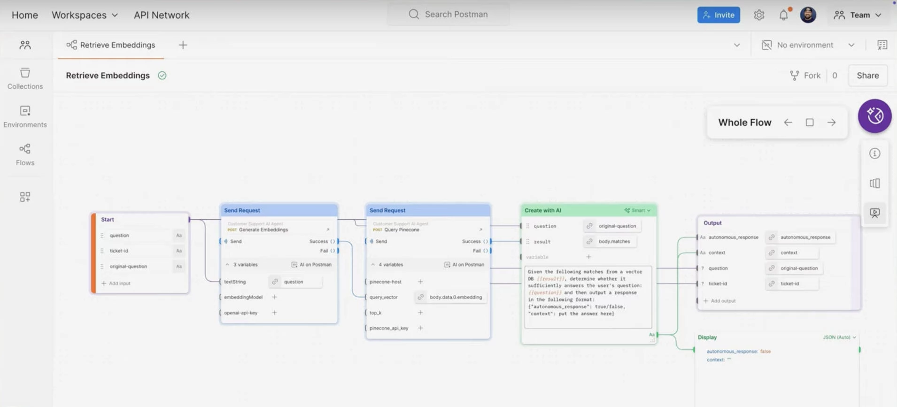Open the configure sidebar apps icon

tap(25, 197)
